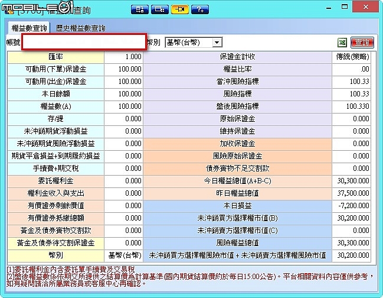Click the blue help question-mark icon
This screenshot has width=383, height=298.
click(x=200, y=9)
